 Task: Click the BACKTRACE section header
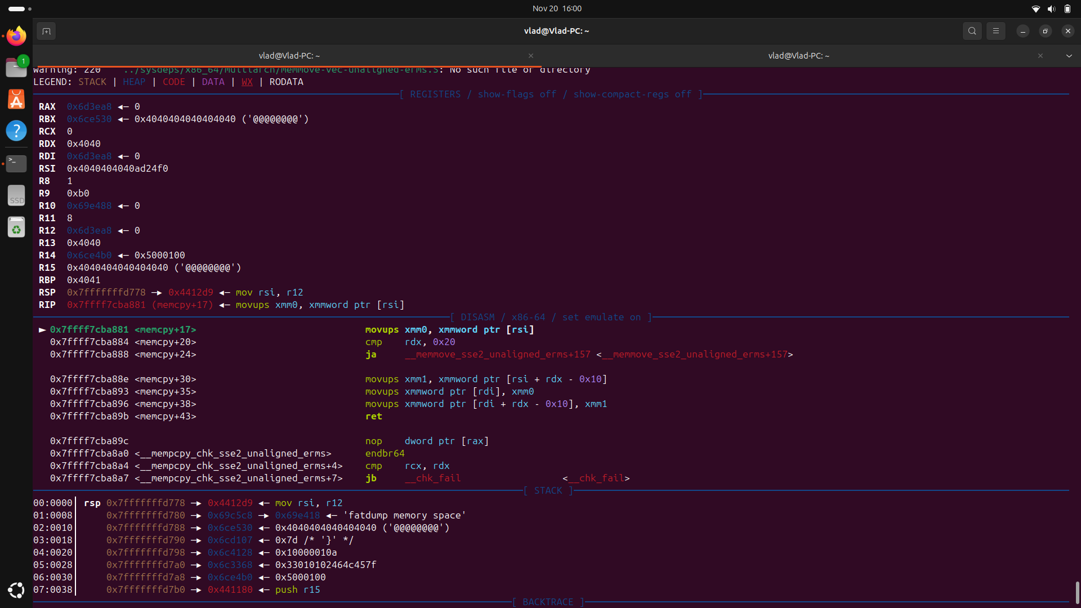(548, 602)
